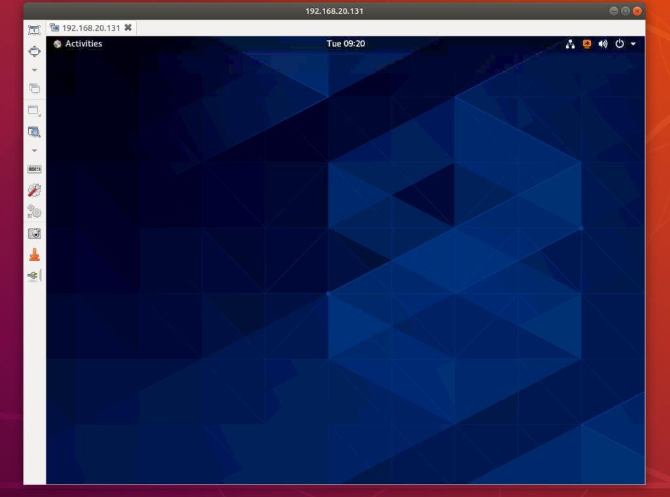
Task: Toggle grab all keyboard events
Action: click(34, 169)
